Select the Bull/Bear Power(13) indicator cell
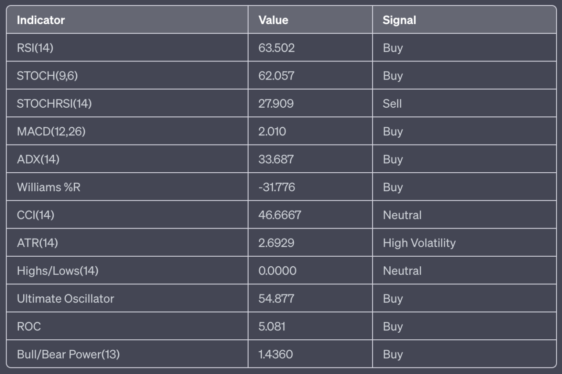562x374 pixels. pyautogui.click(x=68, y=354)
